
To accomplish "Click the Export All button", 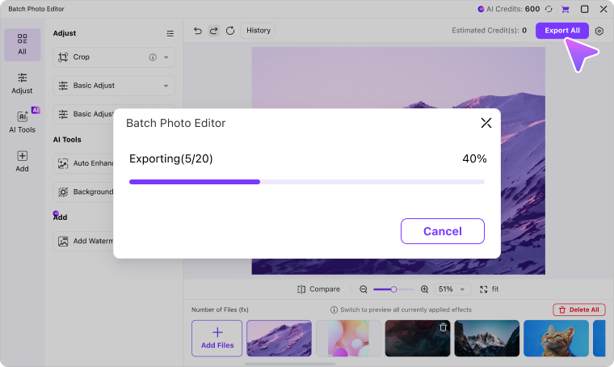I will point(562,31).
